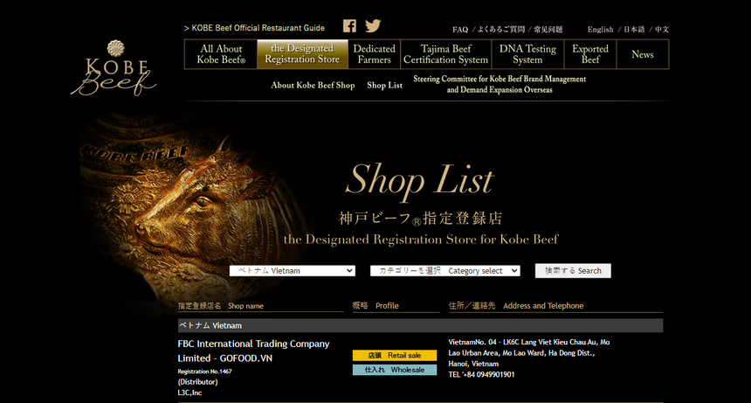Switch language to English
The width and height of the screenshot is (751, 403).
point(600,30)
